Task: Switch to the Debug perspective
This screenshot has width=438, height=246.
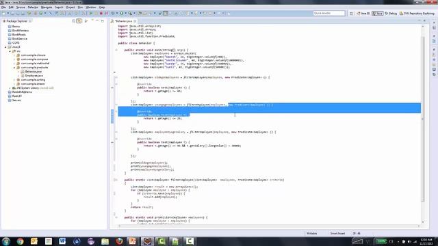Action: coord(391,13)
